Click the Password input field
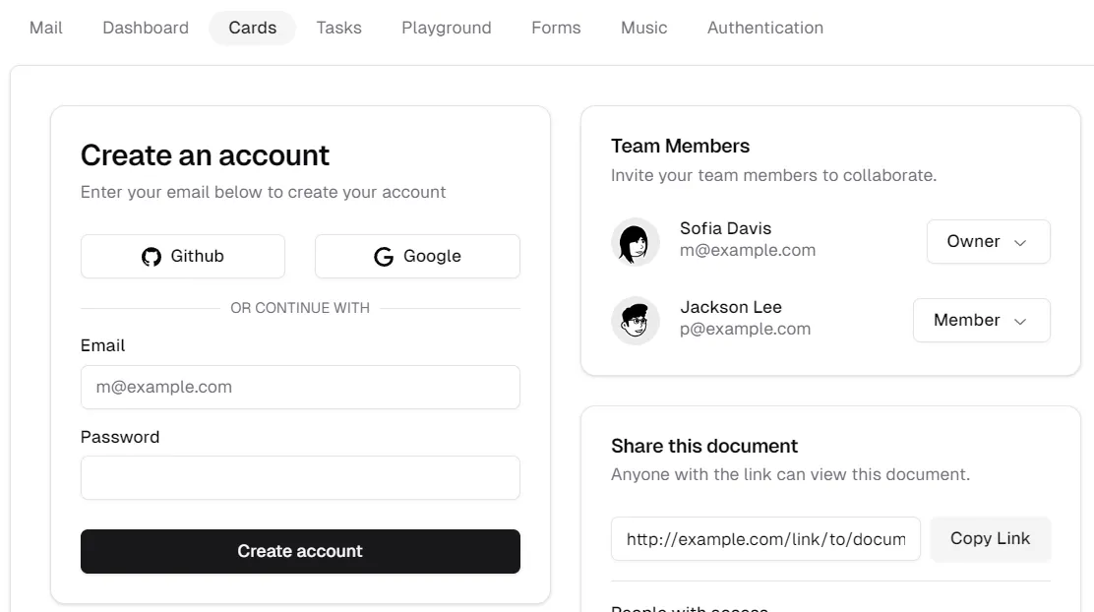The height and width of the screenshot is (612, 1094). click(x=300, y=477)
